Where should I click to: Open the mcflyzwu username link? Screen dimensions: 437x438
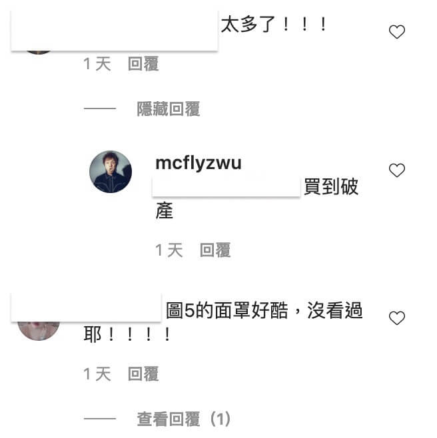click(199, 163)
